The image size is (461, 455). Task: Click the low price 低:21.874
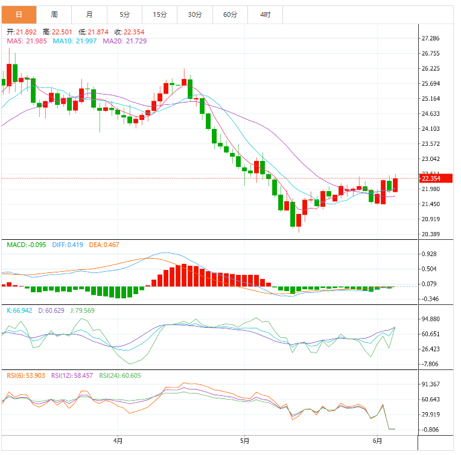click(x=94, y=32)
